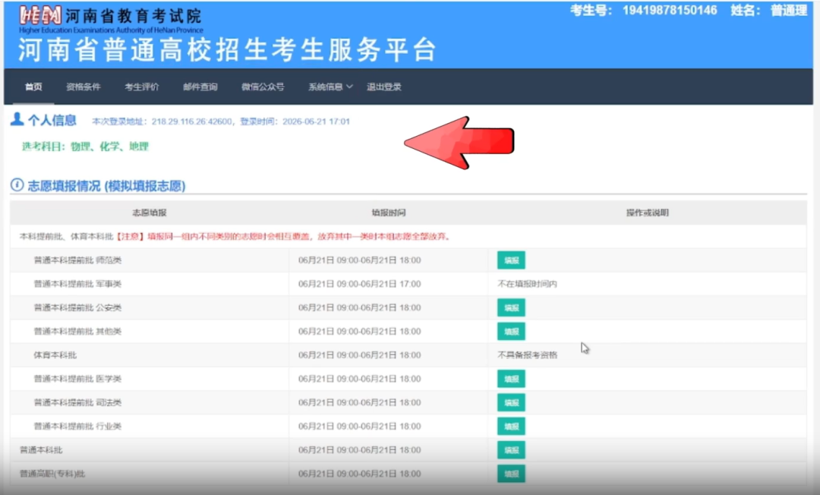
Task: Click the person icon beside 个人信息
Action: pyautogui.click(x=17, y=120)
